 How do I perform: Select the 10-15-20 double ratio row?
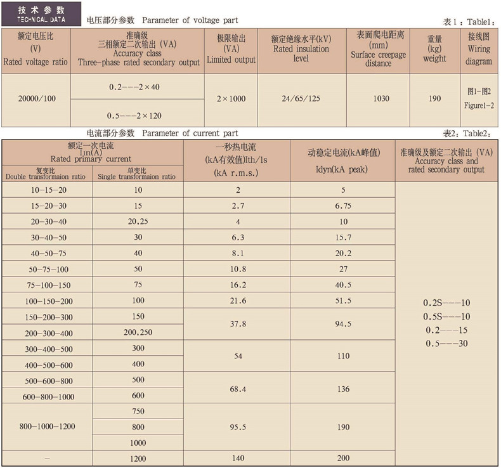48,190
